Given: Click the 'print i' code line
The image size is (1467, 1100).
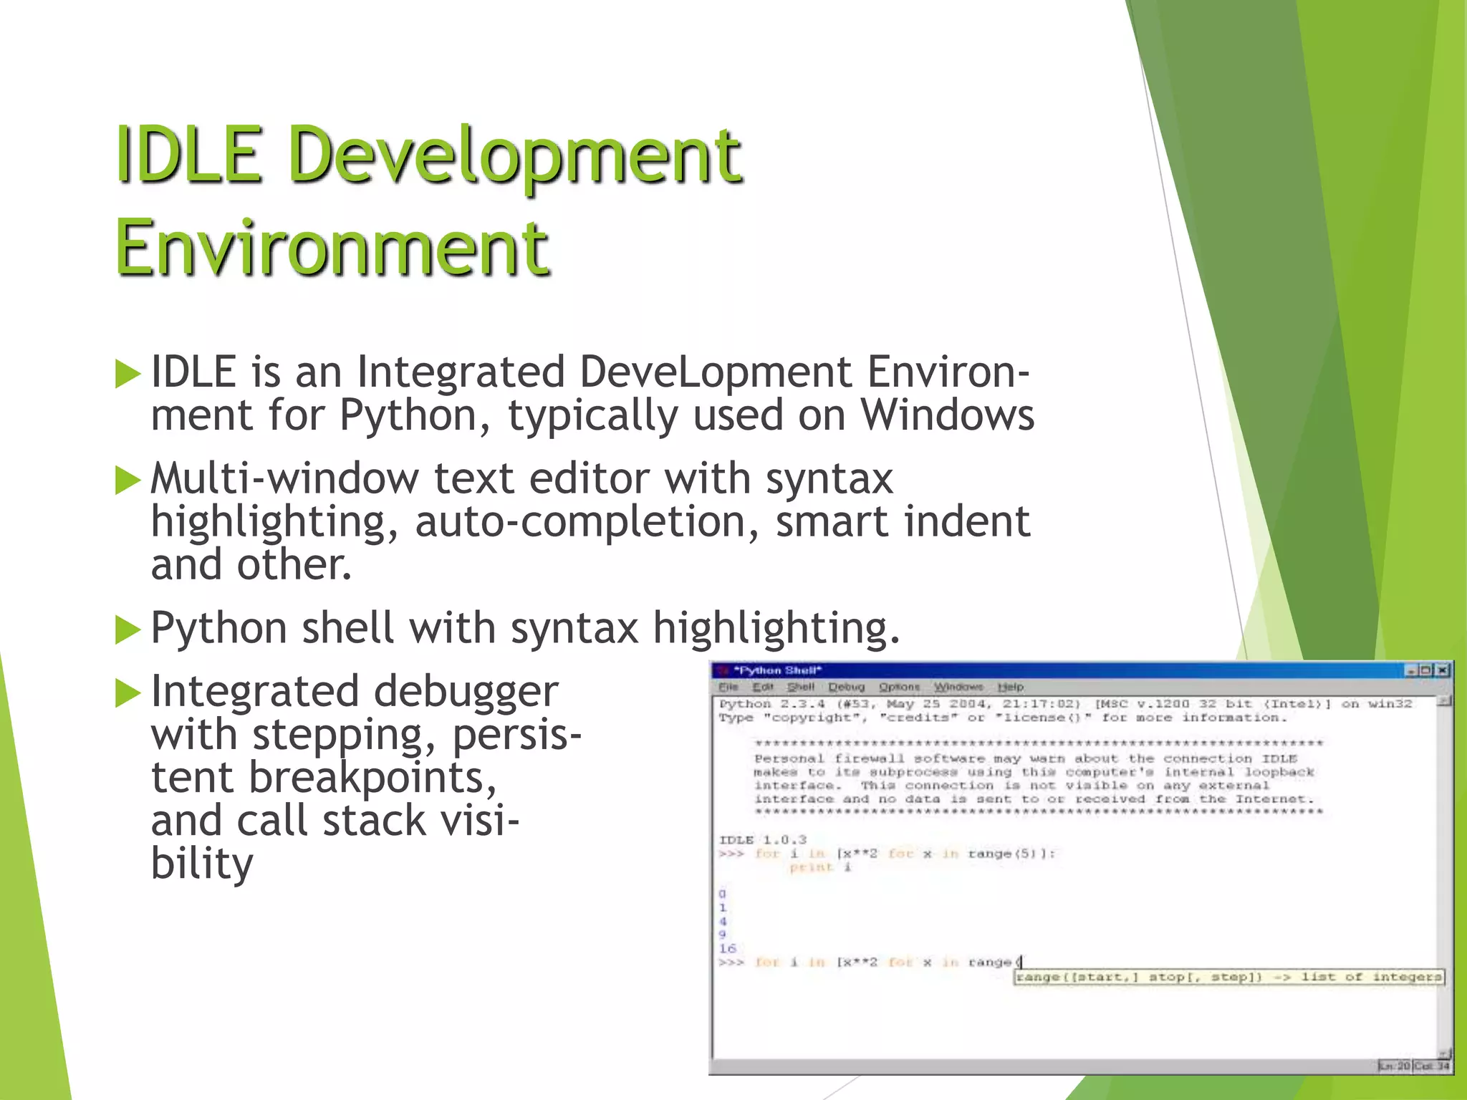Looking at the screenshot, I should tap(820, 867).
